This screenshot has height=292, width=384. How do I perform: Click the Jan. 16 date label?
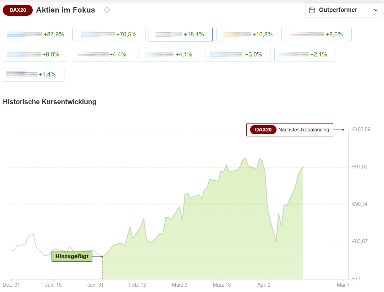pyautogui.click(x=53, y=285)
